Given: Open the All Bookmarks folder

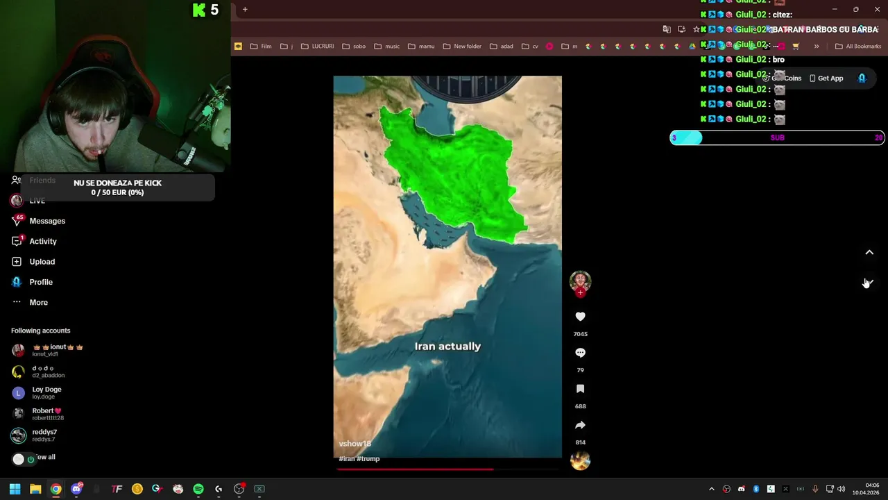Looking at the screenshot, I should (858, 47).
